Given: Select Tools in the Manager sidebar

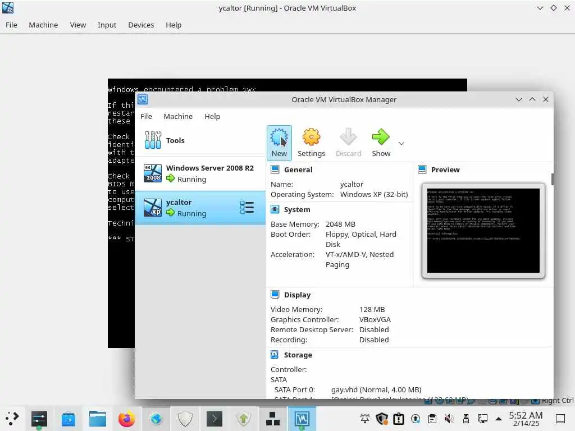Looking at the screenshot, I should pyautogui.click(x=200, y=140).
